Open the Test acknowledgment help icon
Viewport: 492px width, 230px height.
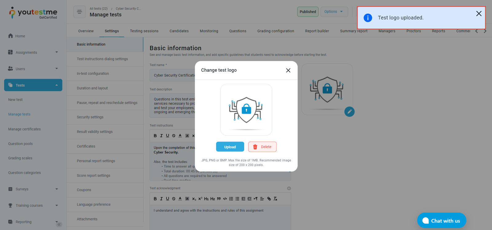tap(289, 188)
